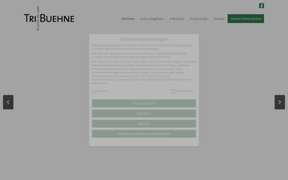
Task: Open the Facebook page icon
Action: pyautogui.click(x=262, y=6)
